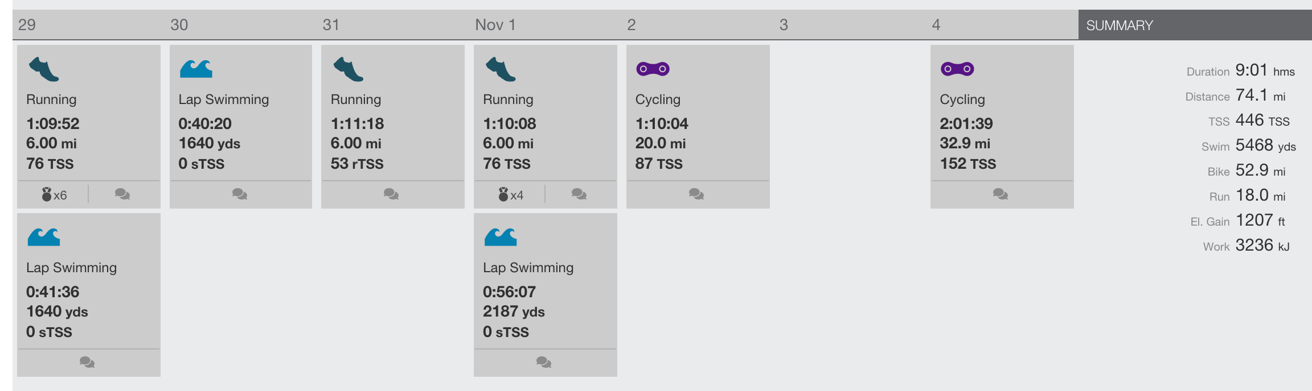Click the swim wave icon on Nov 1 swim
The height and width of the screenshot is (391, 1312).
[501, 237]
